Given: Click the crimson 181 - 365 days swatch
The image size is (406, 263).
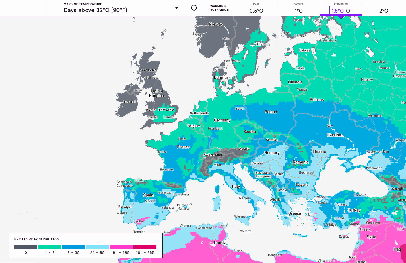Looking at the screenshot, I should [145, 247].
